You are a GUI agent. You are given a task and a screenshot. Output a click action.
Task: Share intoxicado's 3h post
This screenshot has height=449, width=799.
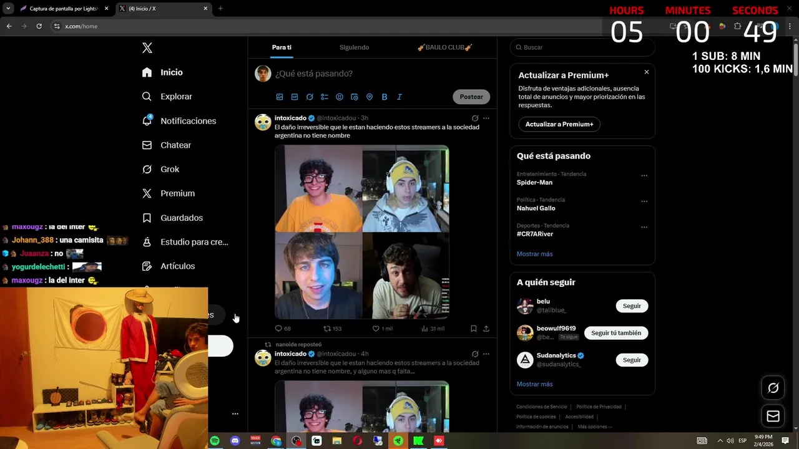pos(486,329)
